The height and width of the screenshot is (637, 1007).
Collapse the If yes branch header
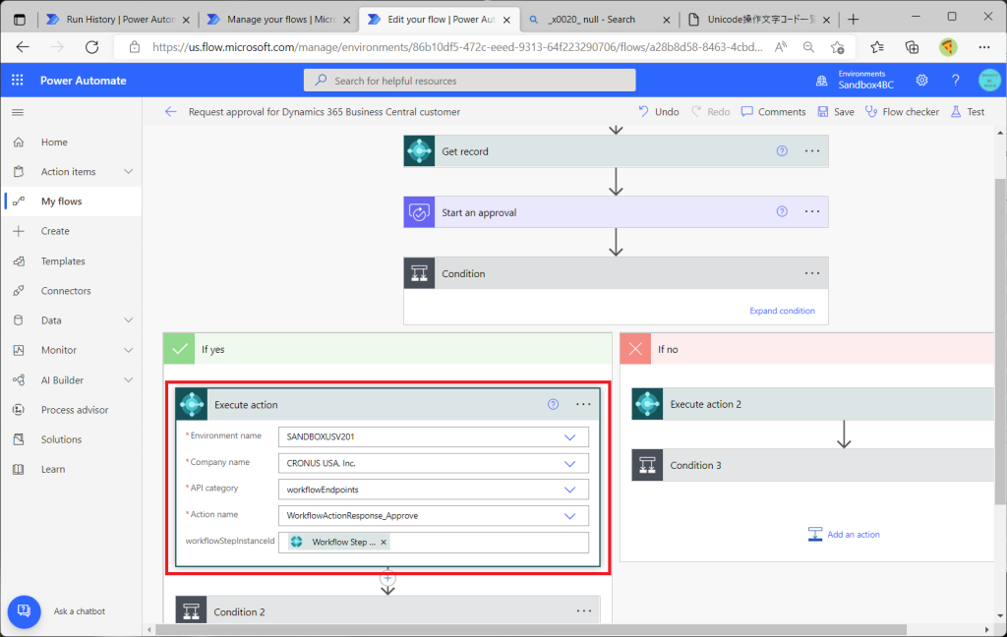click(x=387, y=349)
